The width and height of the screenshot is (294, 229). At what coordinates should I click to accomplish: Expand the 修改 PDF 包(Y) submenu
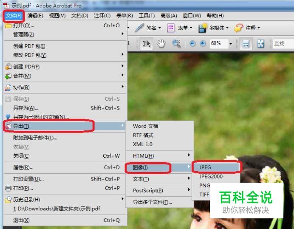65,55
